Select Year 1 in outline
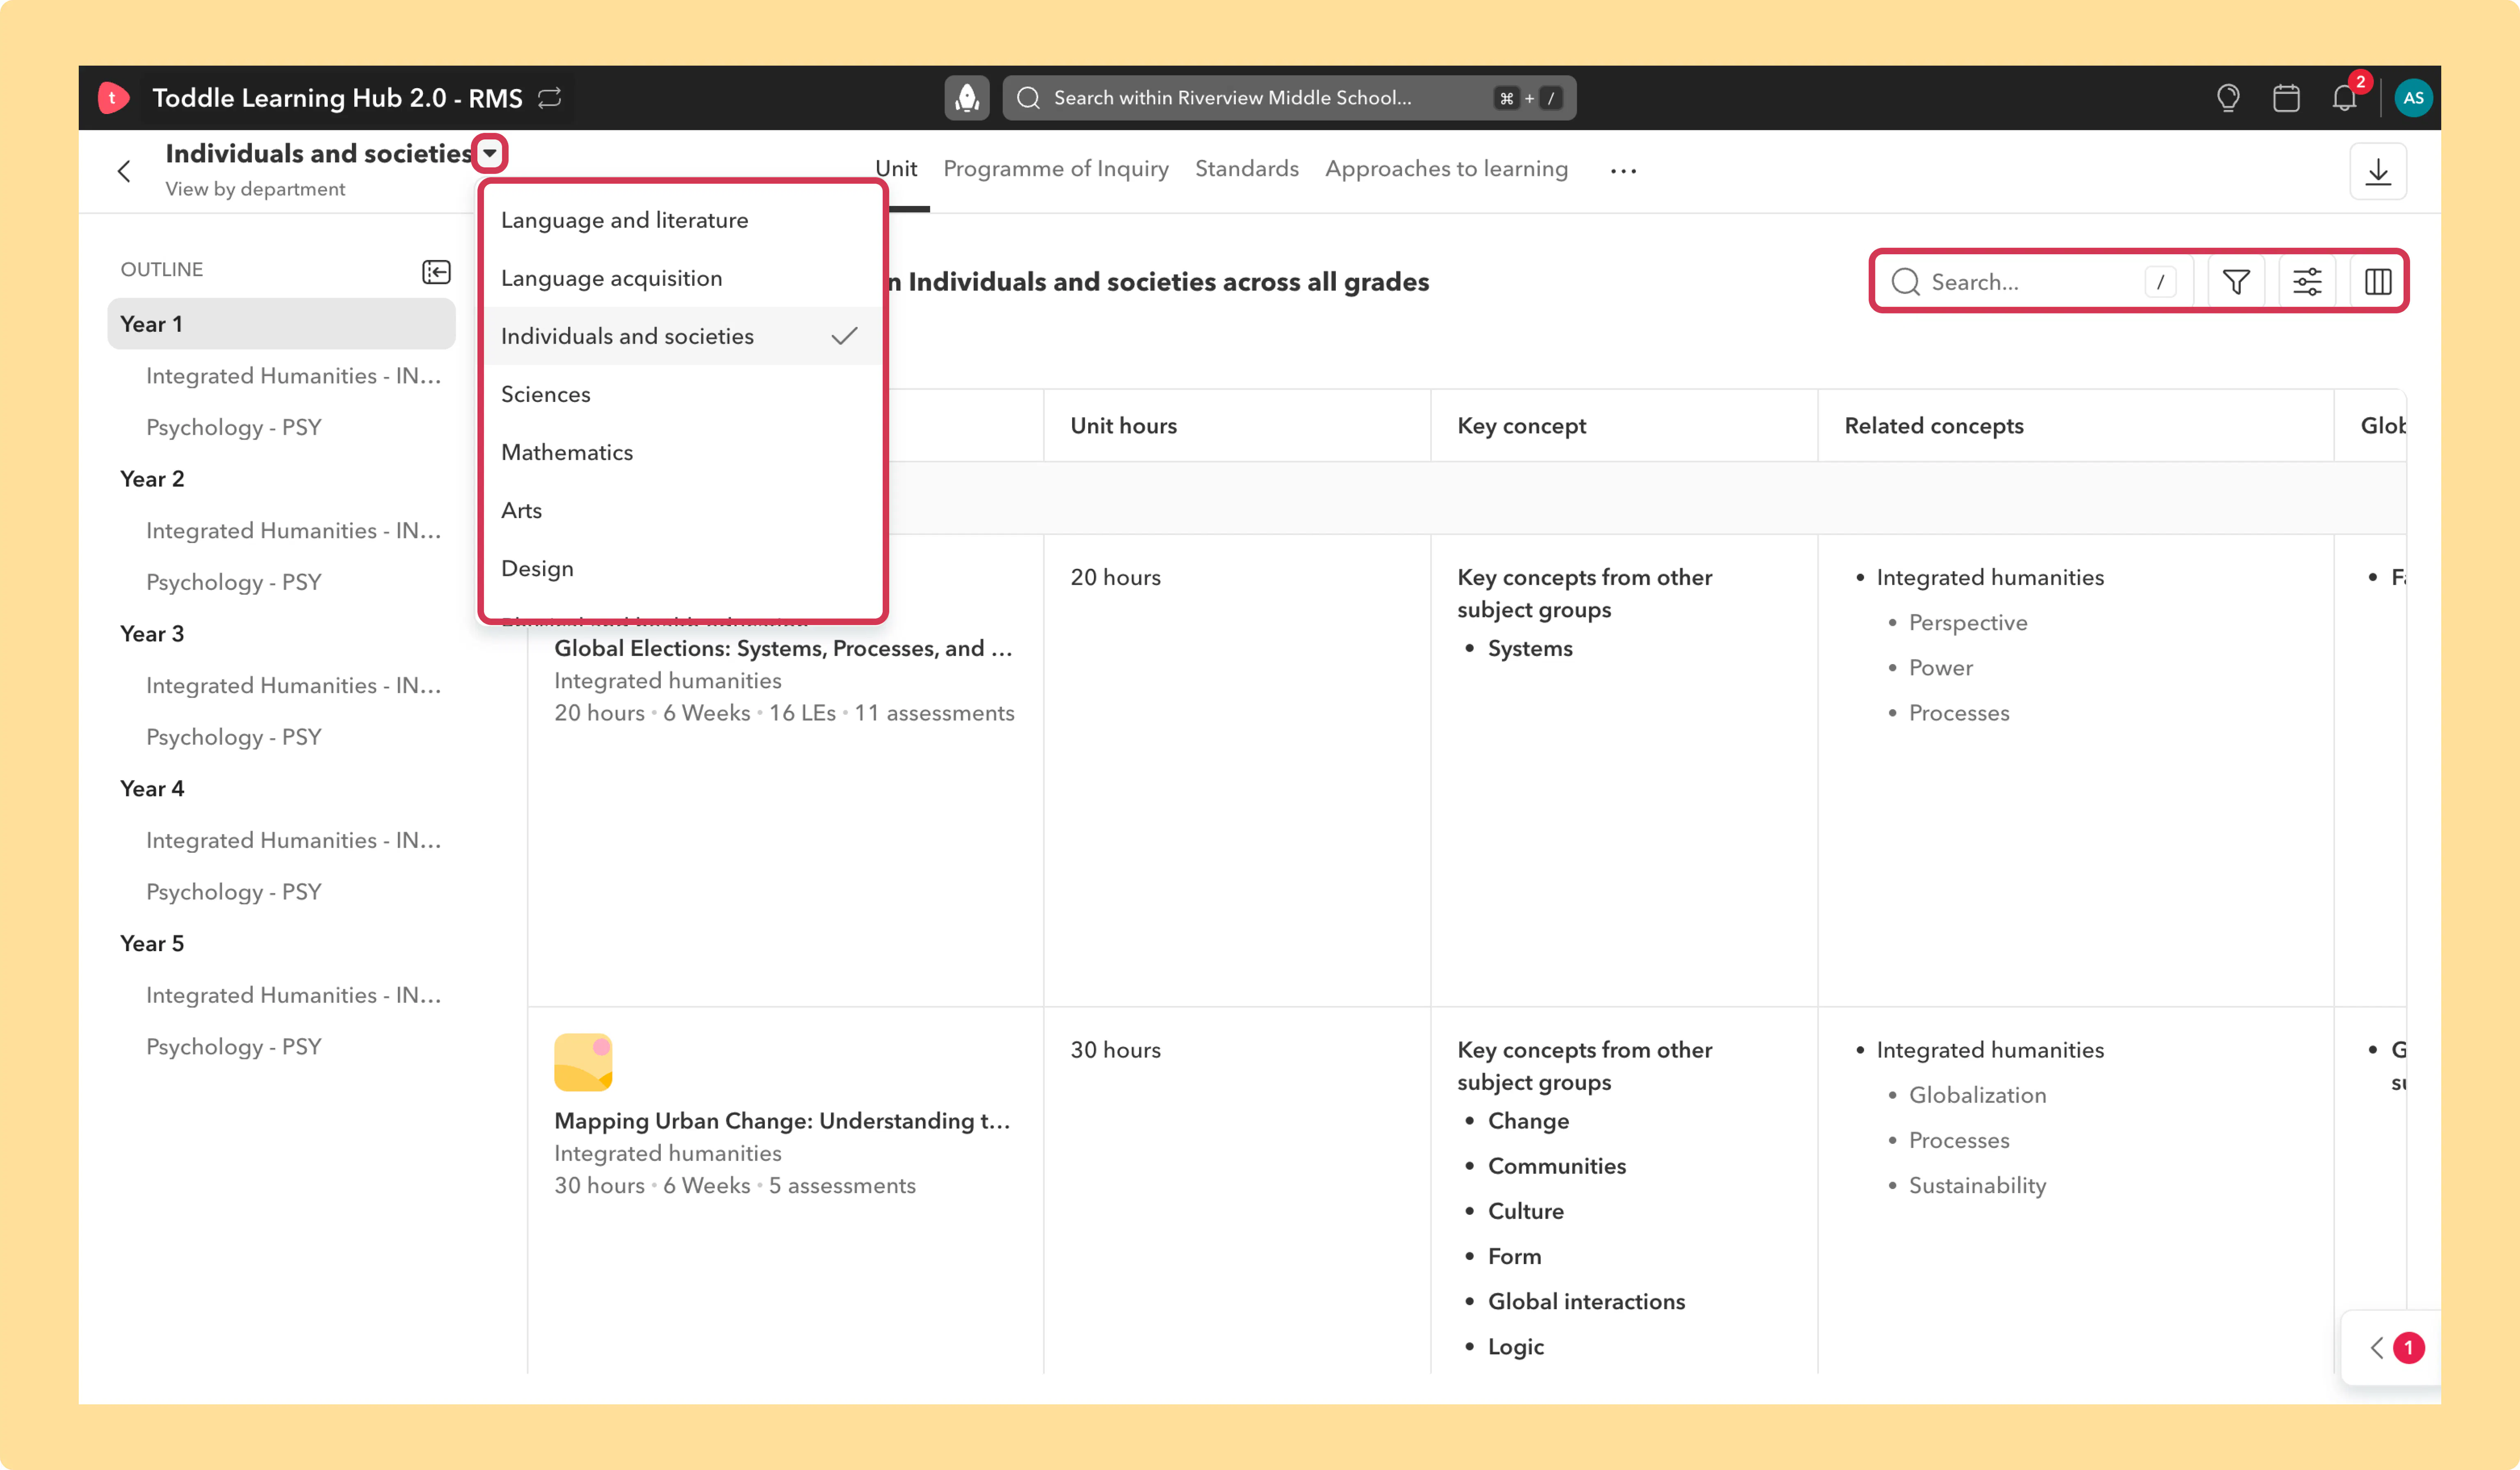This screenshot has height=1470, width=2520. (x=281, y=324)
